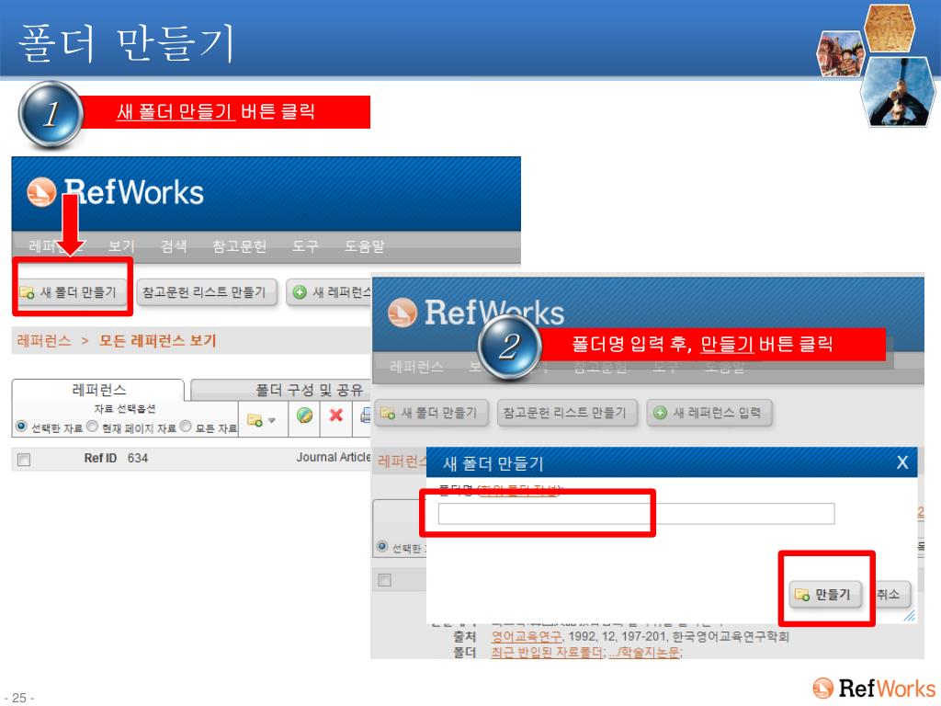Open 최근 반입된 자료폴더 link
The width and height of the screenshot is (941, 706).
pyautogui.click(x=548, y=653)
